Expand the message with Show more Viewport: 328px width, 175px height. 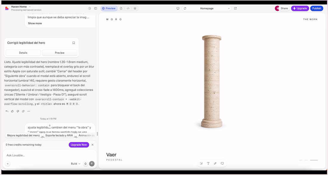click(35, 24)
